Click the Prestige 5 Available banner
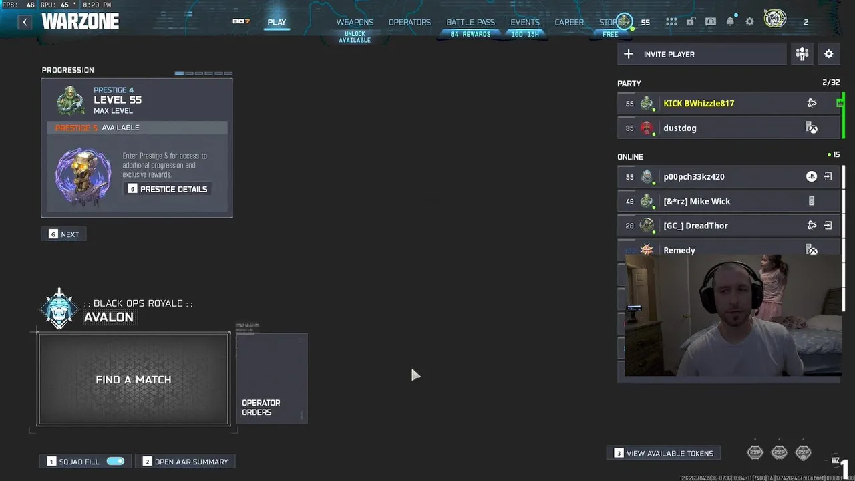This screenshot has height=481, width=855. 137,128
